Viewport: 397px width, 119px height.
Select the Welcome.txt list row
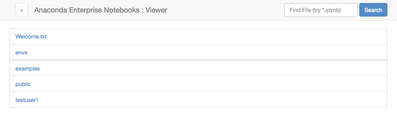pos(198,36)
